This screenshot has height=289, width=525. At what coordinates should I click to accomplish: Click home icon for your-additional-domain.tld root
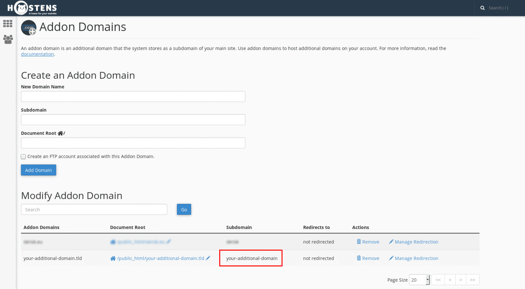(x=113, y=258)
